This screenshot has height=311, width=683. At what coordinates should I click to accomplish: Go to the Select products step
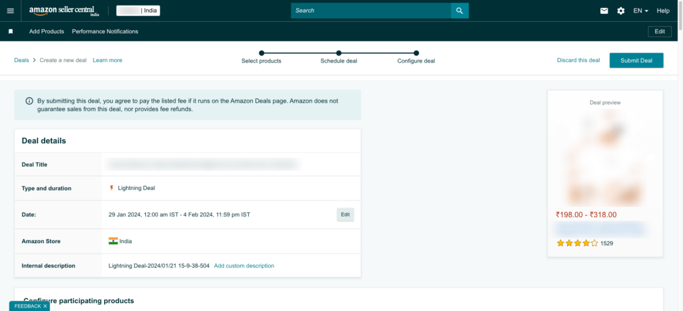point(261,57)
